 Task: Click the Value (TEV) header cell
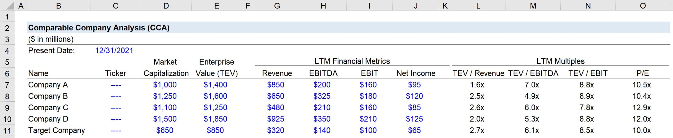pyautogui.click(x=217, y=73)
